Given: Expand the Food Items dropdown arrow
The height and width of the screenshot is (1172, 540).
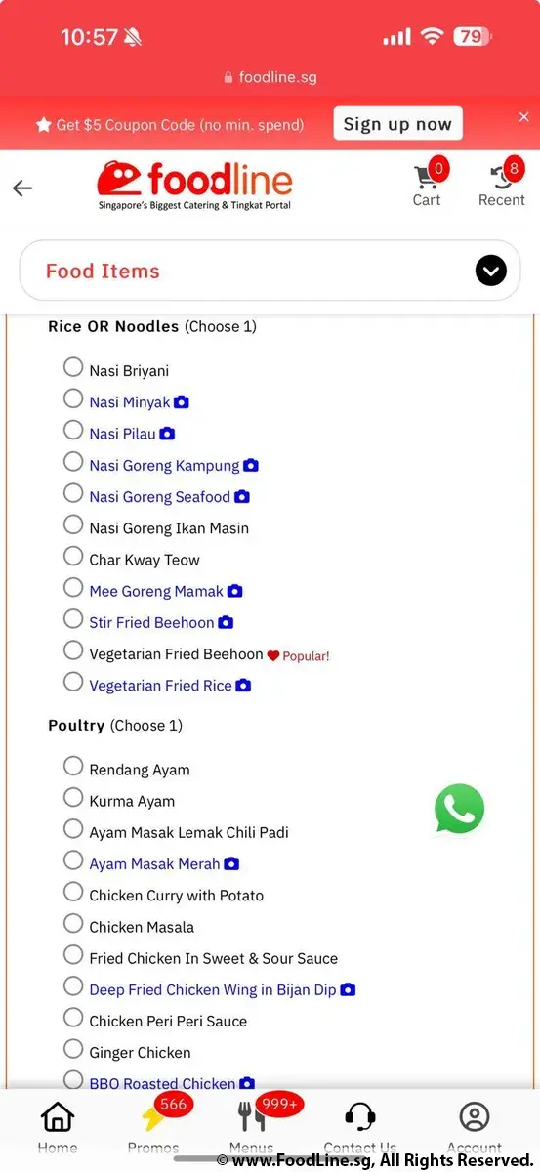Looking at the screenshot, I should pos(491,271).
